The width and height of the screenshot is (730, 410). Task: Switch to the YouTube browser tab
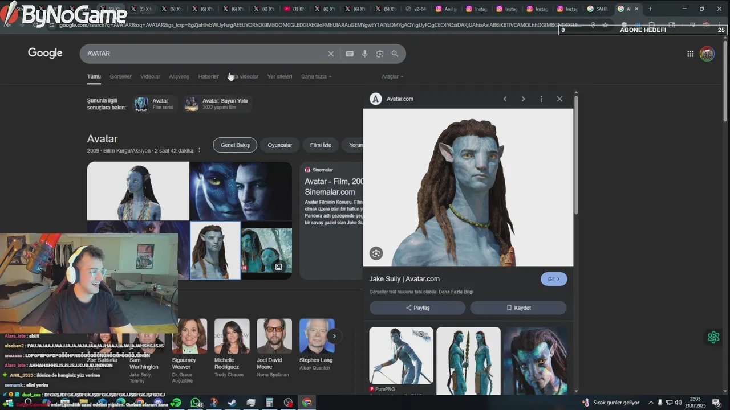coord(294,9)
